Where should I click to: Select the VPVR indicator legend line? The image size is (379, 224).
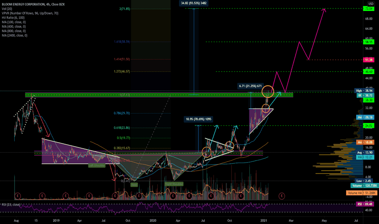coord(30,13)
